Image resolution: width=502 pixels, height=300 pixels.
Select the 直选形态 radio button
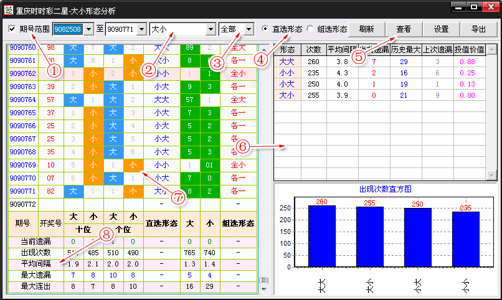point(266,29)
